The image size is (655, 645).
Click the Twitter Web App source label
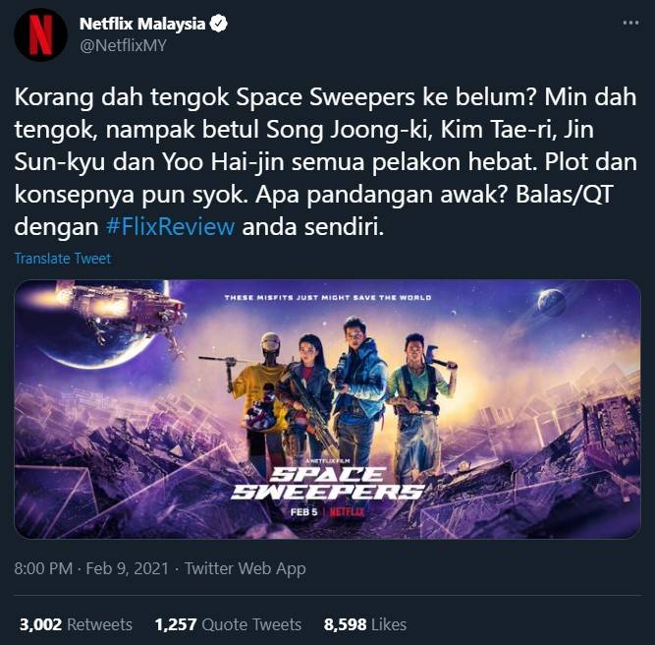coord(246,568)
